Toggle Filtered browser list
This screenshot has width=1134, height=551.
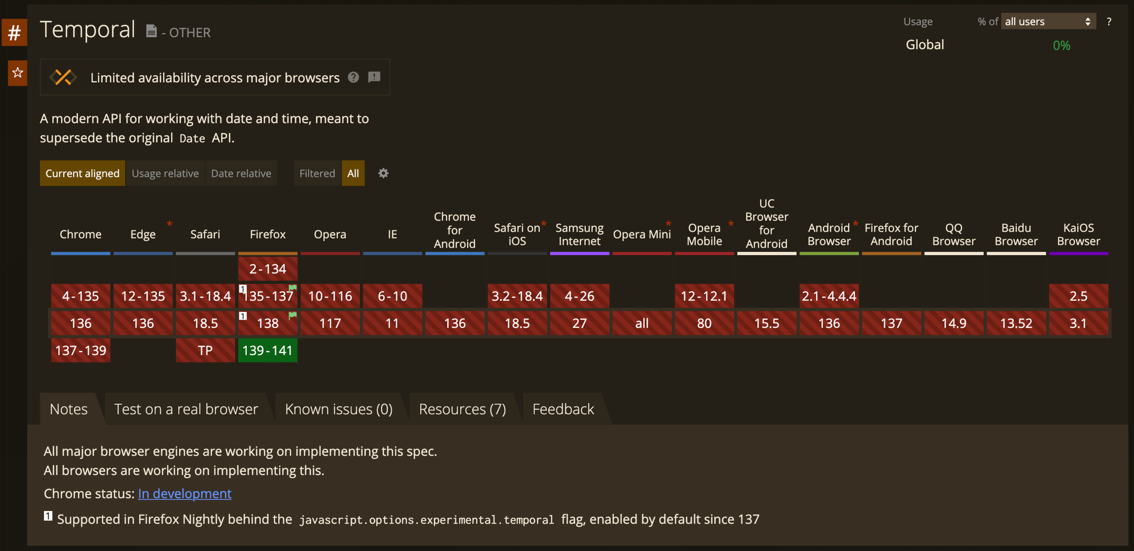(317, 173)
